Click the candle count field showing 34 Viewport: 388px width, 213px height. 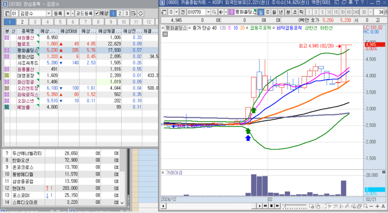point(379,12)
